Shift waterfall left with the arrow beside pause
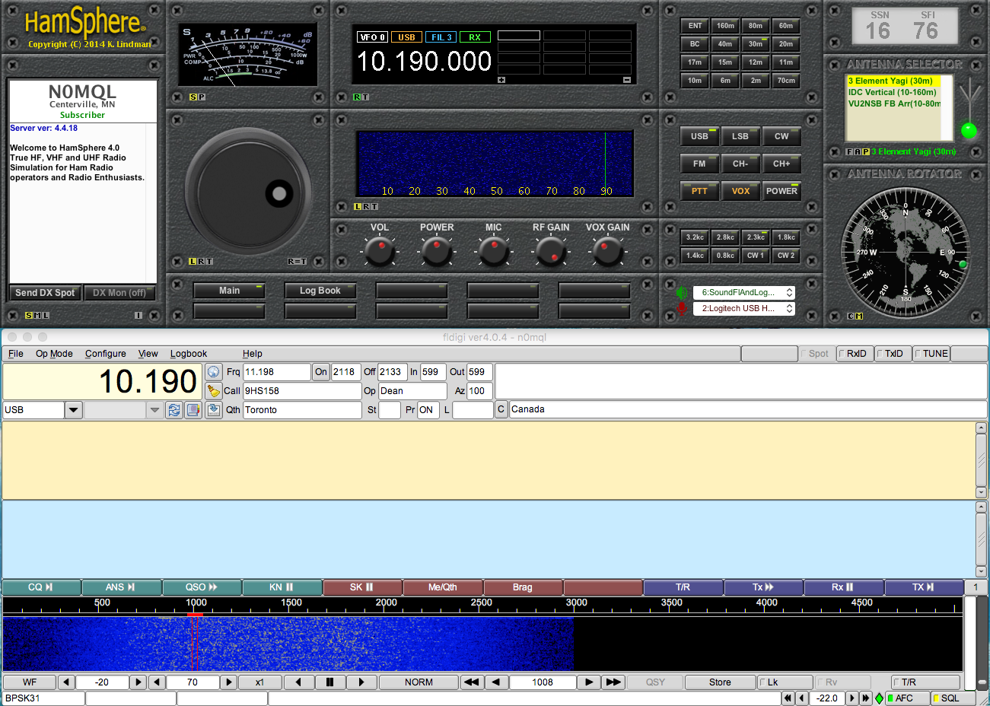Viewport: 990px width, 706px height. [298, 682]
